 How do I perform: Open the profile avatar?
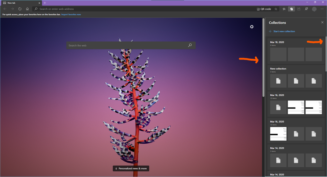(314, 9)
